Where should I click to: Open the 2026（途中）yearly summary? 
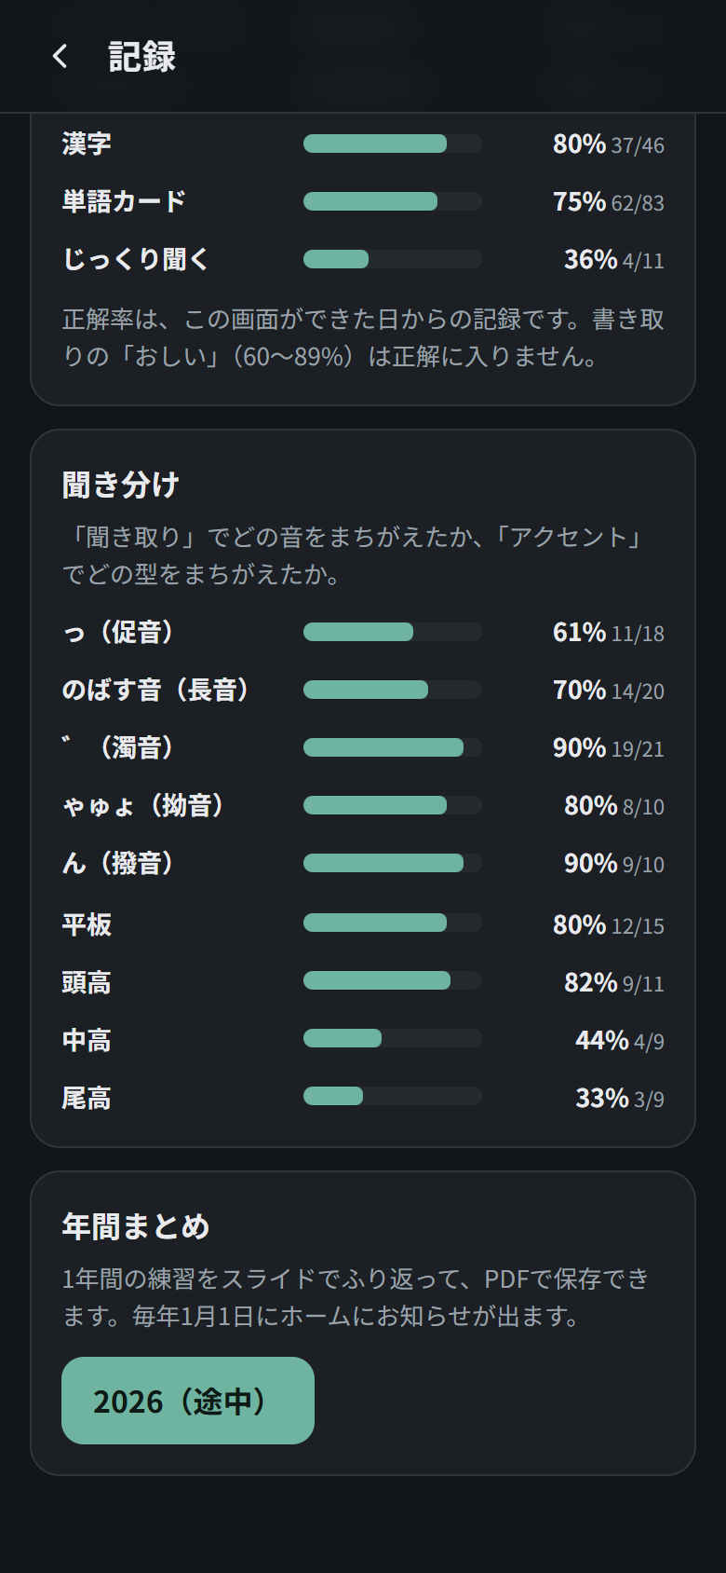[x=188, y=1401]
